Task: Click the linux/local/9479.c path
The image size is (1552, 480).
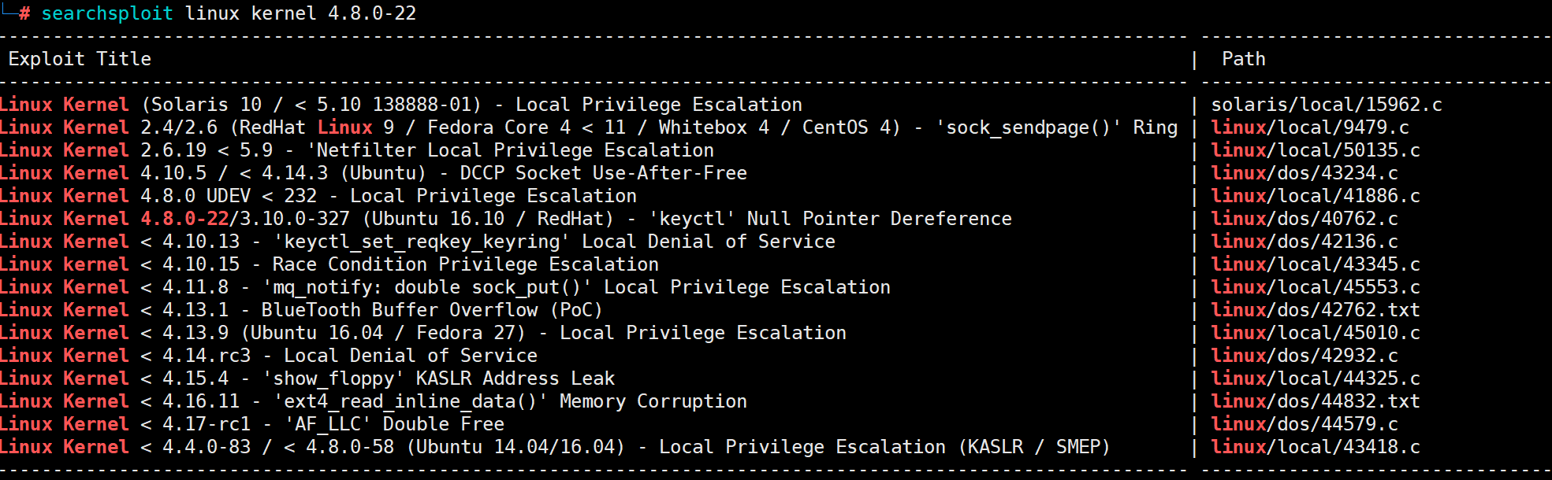Action: pyautogui.click(x=1310, y=127)
